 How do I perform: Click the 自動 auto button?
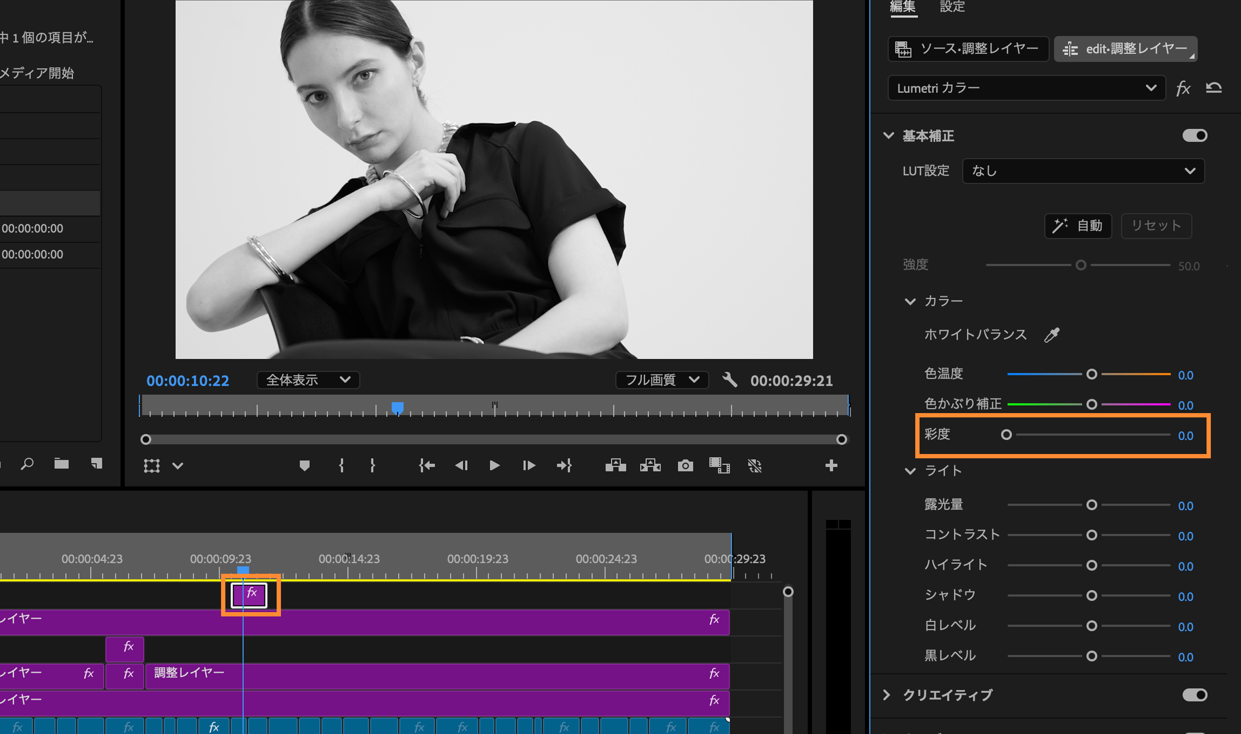[x=1077, y=226]
